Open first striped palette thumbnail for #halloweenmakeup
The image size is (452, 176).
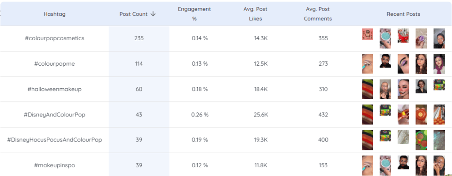pyautogui.click(x=368, y=89)
